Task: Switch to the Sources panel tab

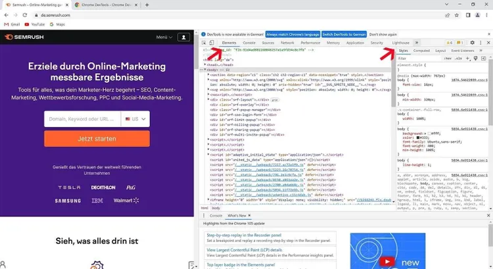Action: (268, 43)
